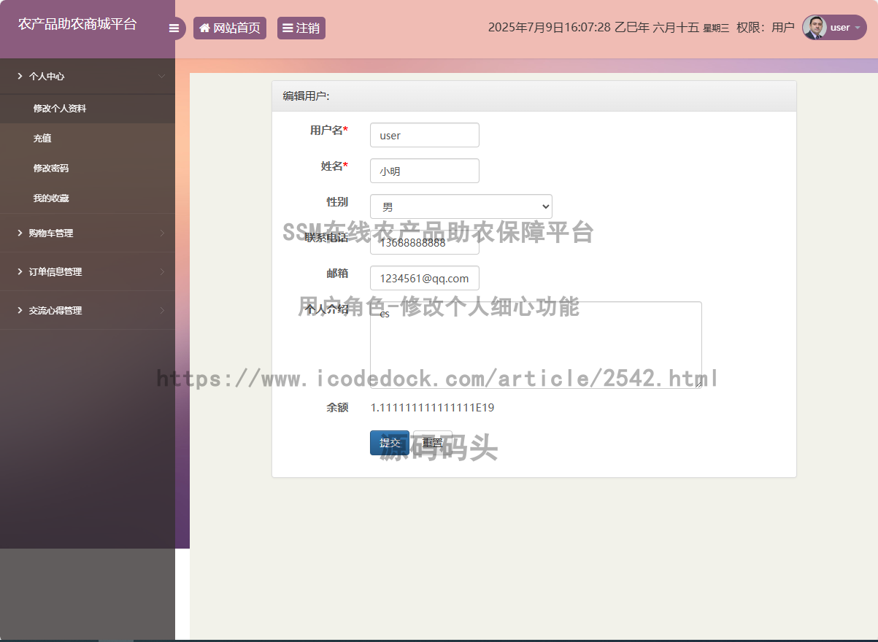Grab the textarea resize handle corner
This screenshot has height=642, width=878.
698,384
